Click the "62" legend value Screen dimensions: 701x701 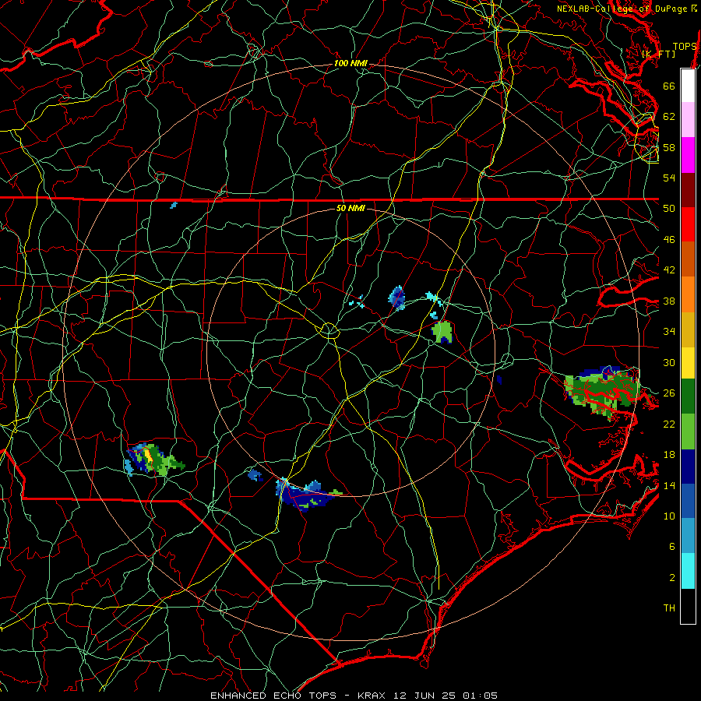[x=669, y=117]
